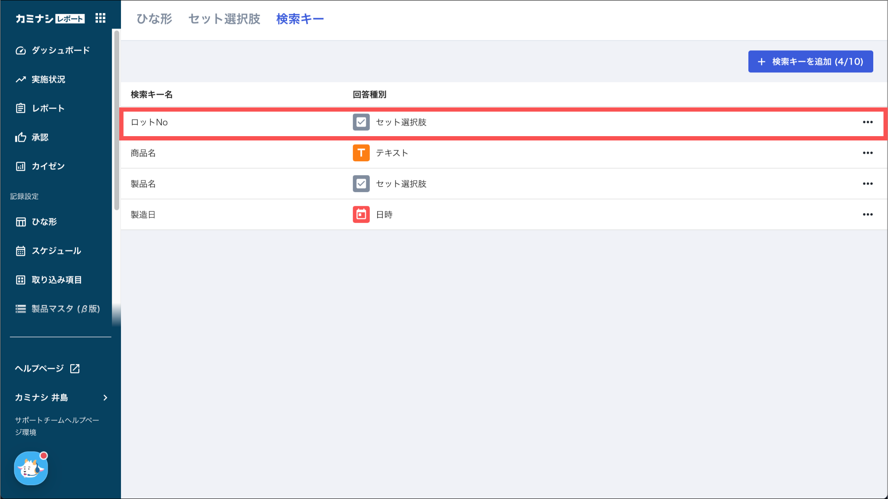Open the app switcher grid icon
The image size is (888, 499).
[x=100, y=18]
